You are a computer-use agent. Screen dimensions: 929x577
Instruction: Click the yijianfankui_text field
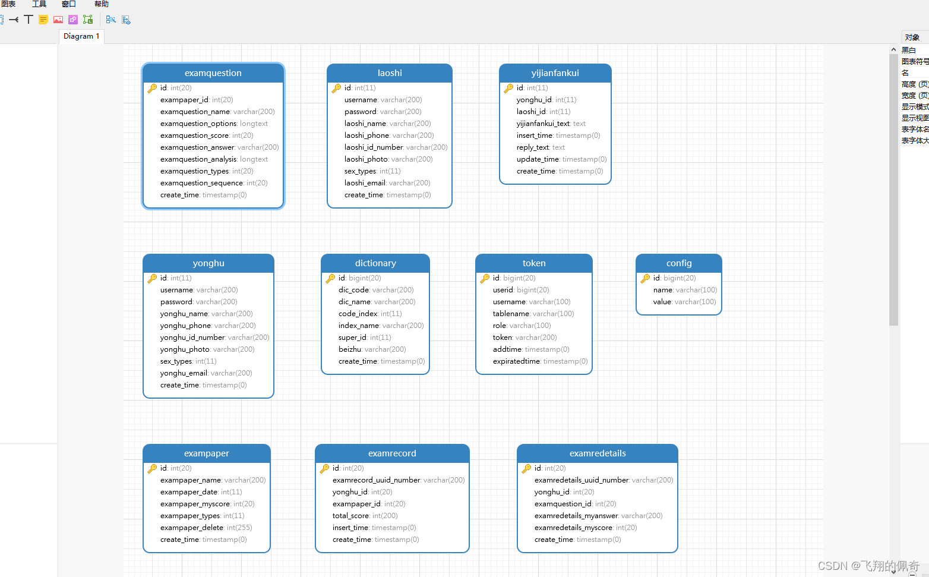click(x=551, y=124)
